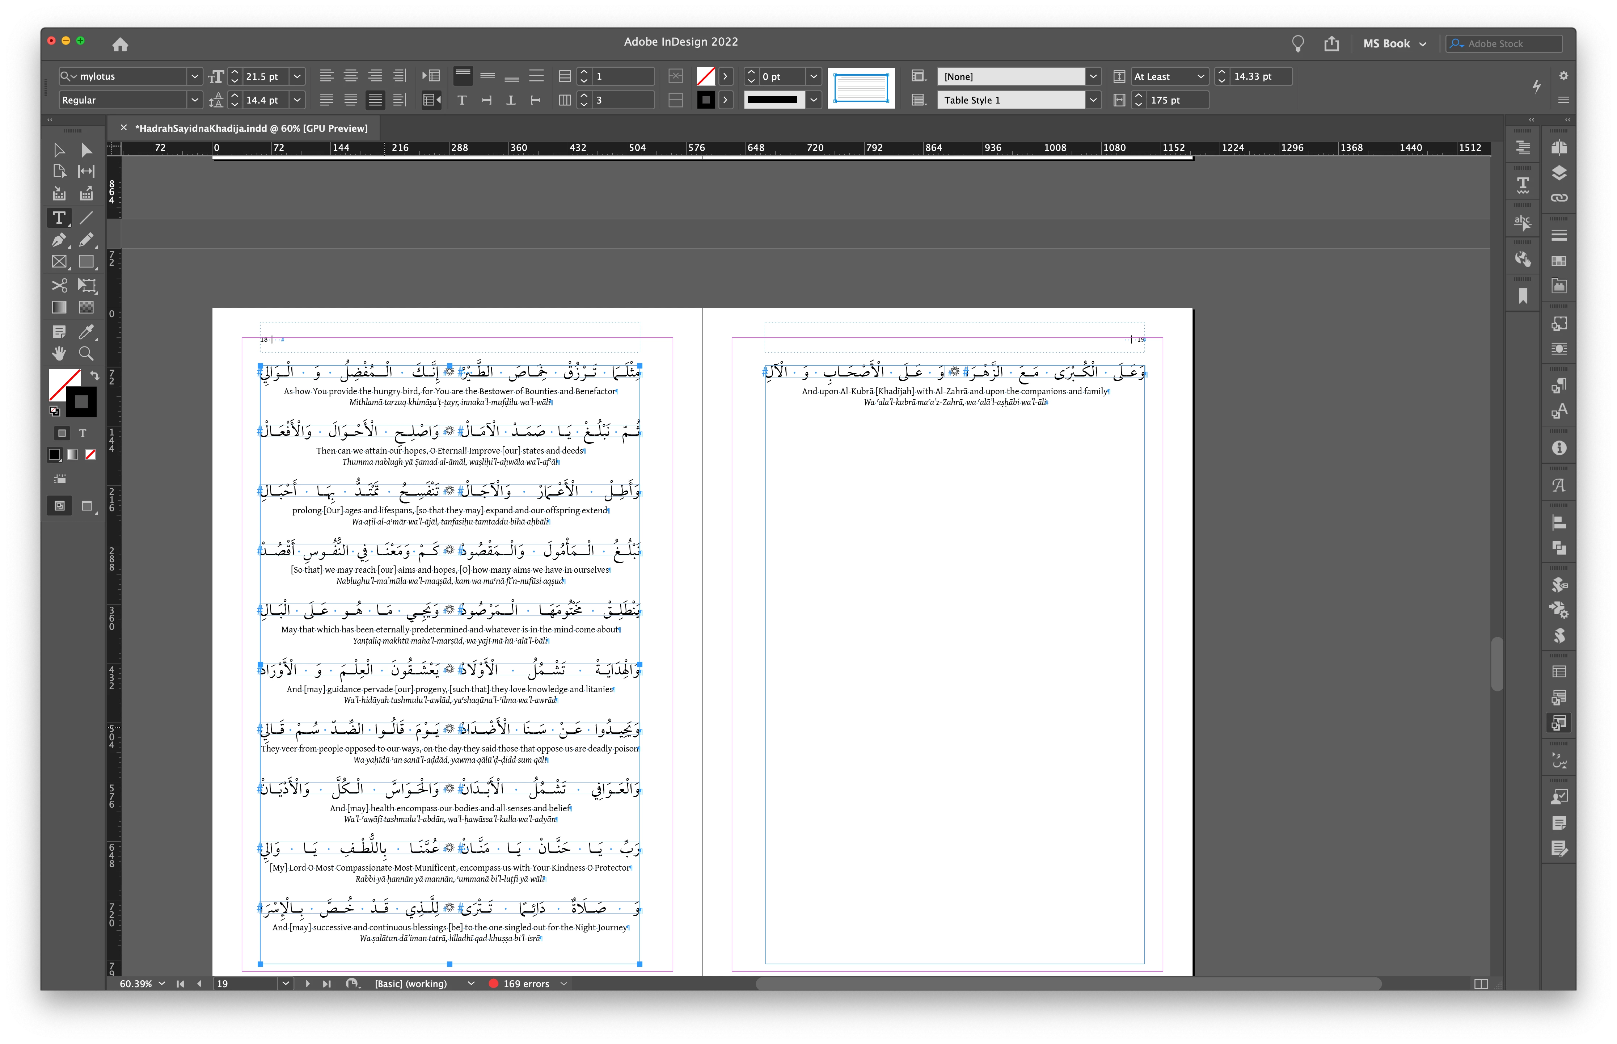The image size is (1617, 1044).
Task: Select the Gradient Swatch tool
Action: pos(59,307)
